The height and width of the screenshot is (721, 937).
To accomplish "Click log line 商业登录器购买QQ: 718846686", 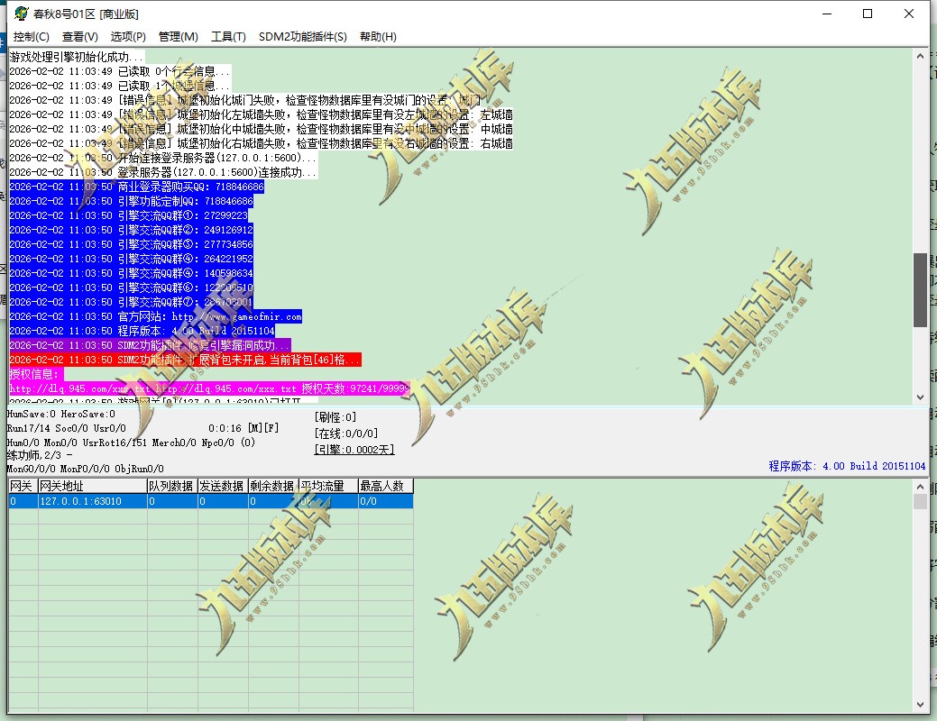I will pyautogui.click(x=137, y=187).
